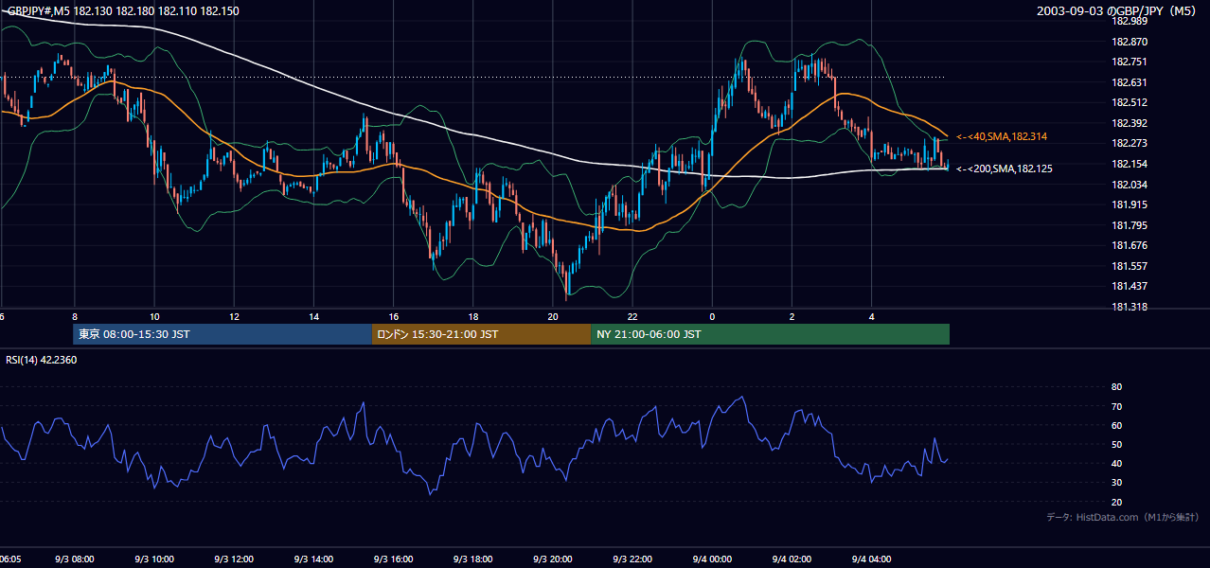Click price axis value 182.392
Viewport: 1210px width, 568px height.
click(1130, 123)
